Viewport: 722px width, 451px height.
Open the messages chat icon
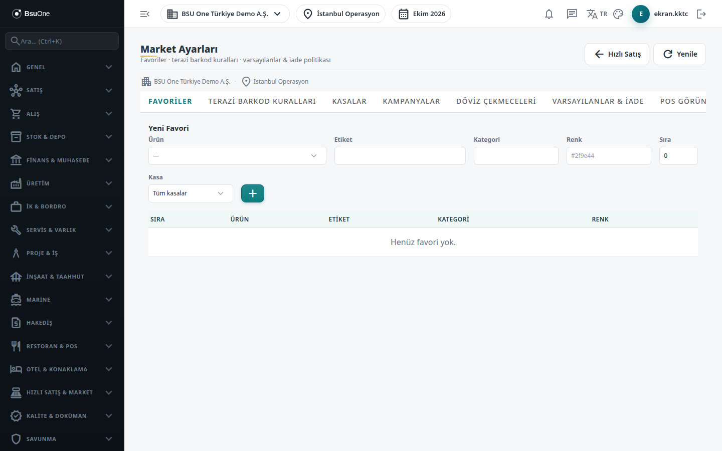click(572, 14)
